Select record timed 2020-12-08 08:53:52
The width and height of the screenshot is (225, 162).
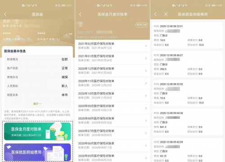[x=188, y=93]
